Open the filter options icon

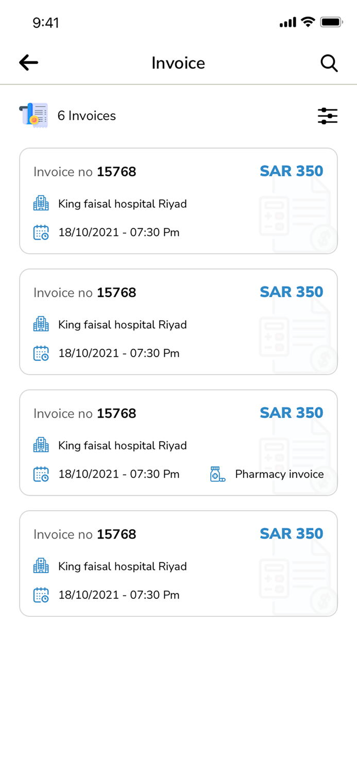point(328,115)
